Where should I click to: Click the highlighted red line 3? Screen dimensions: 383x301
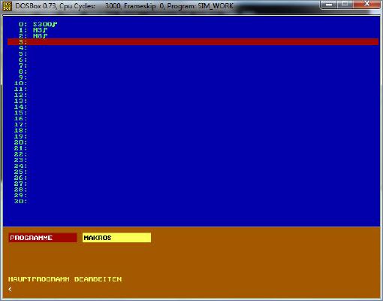coord(193,42)
